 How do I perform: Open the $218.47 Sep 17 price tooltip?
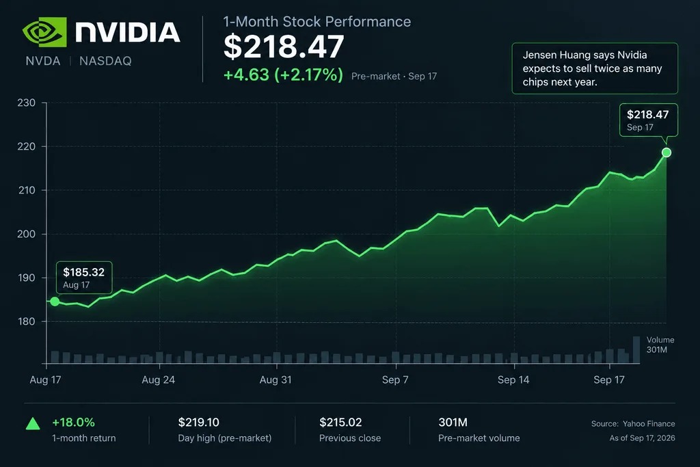(x=648, y=120)
